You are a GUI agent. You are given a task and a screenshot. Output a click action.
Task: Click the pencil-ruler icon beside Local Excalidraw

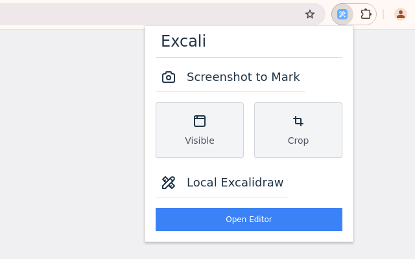169,183
